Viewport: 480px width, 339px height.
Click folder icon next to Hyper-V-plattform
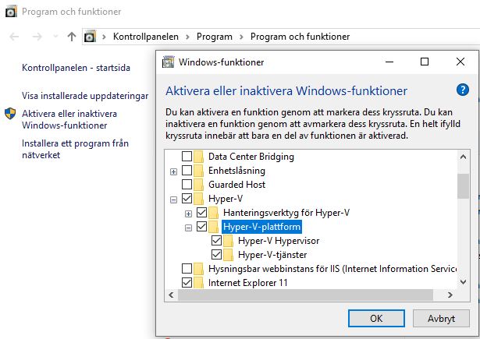[x=213, y=227]
